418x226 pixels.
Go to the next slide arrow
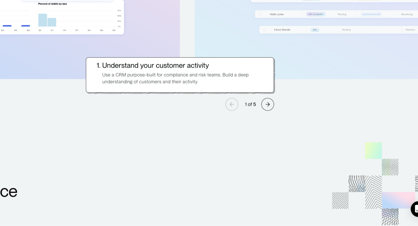click(267, 104)
